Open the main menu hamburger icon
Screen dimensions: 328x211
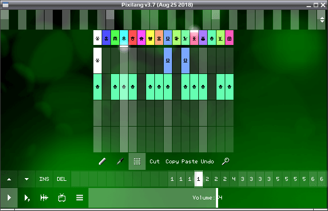80,198
